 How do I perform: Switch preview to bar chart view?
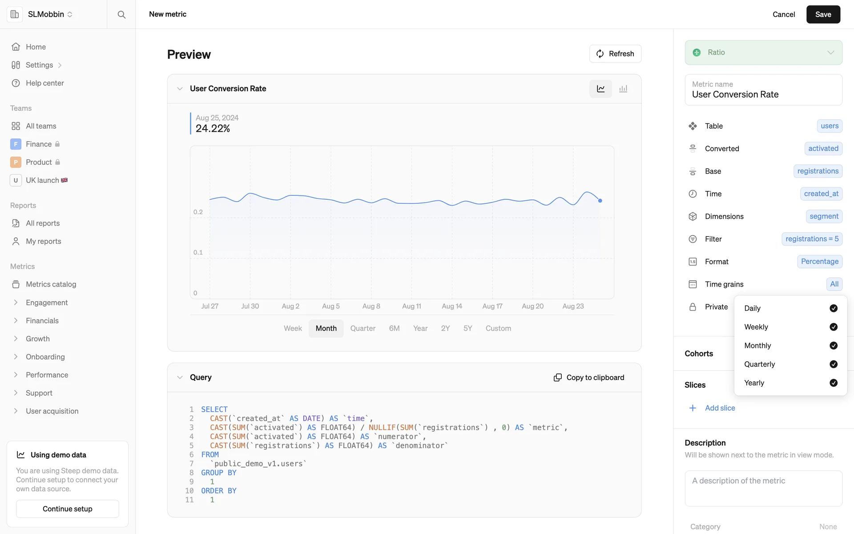point(623,89)
